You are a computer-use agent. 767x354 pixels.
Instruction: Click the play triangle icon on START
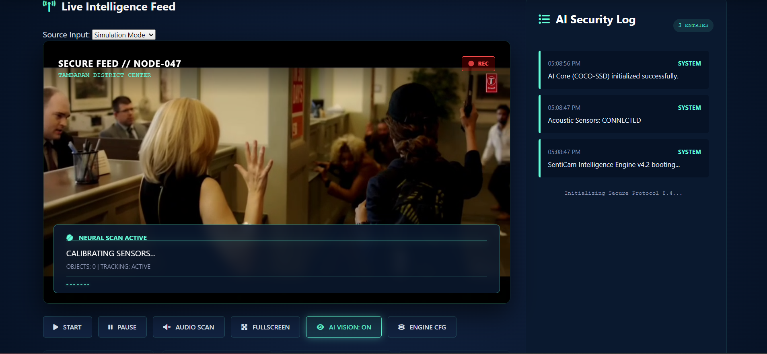tap(56, 327)
